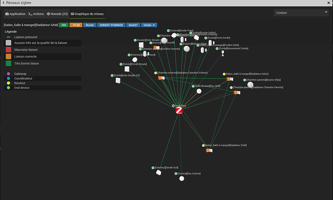Click the 0xc637 address badge
Viewport: 333px width, 200px height.
[x=133, y=25]
